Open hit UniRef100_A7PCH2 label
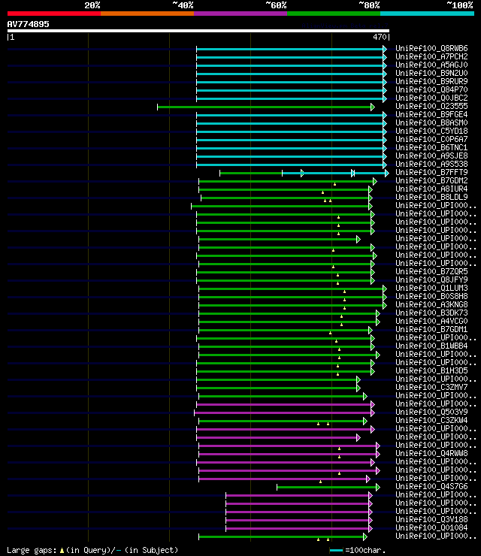Image resolution: width=481 pixels, height=556 pixels. tap(431, 56)
